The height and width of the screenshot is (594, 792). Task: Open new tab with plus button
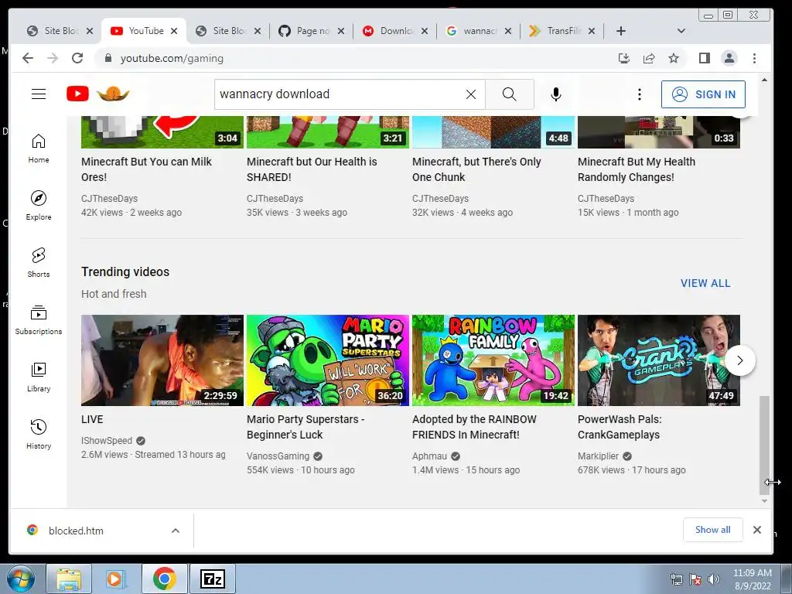click(x=621, y=31)
